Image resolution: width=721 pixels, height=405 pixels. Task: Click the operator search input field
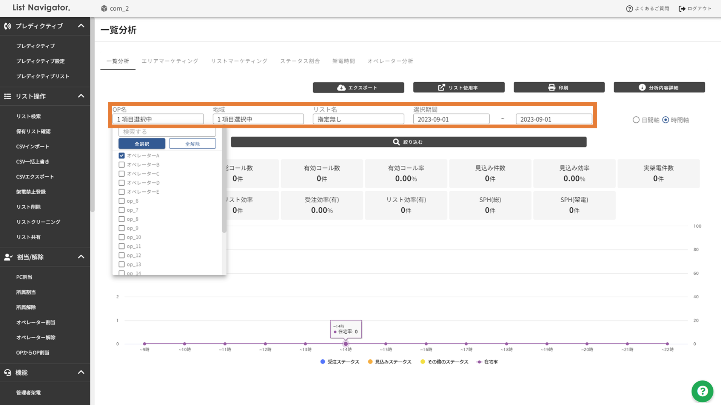[x=167, y=132]
